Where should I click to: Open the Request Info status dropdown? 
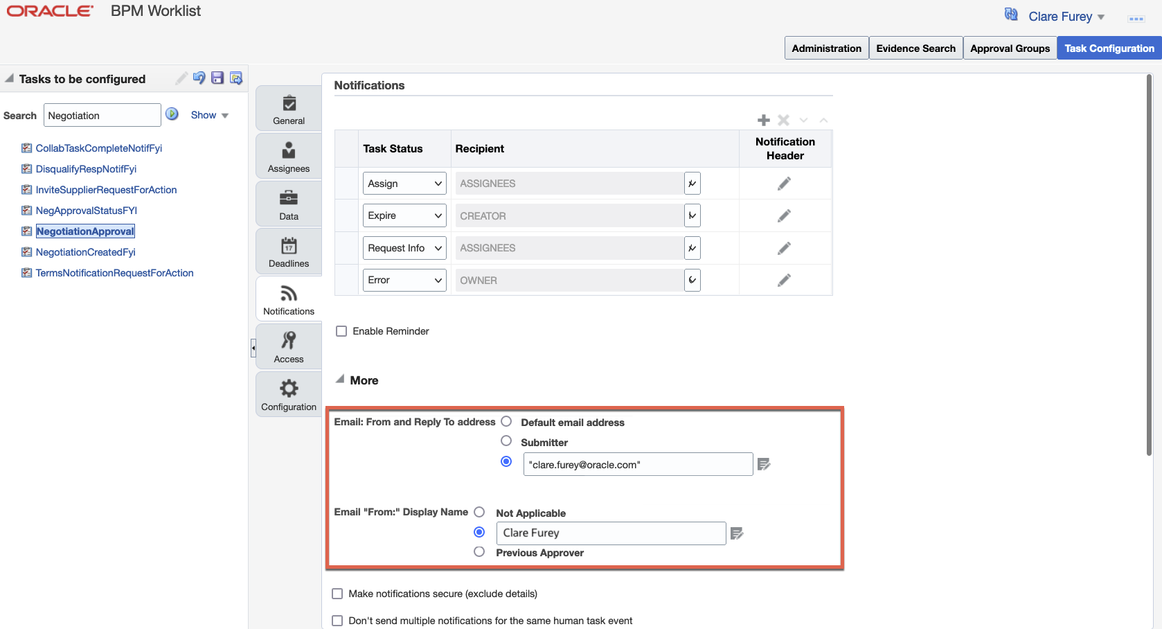click(x=404, y=248)
